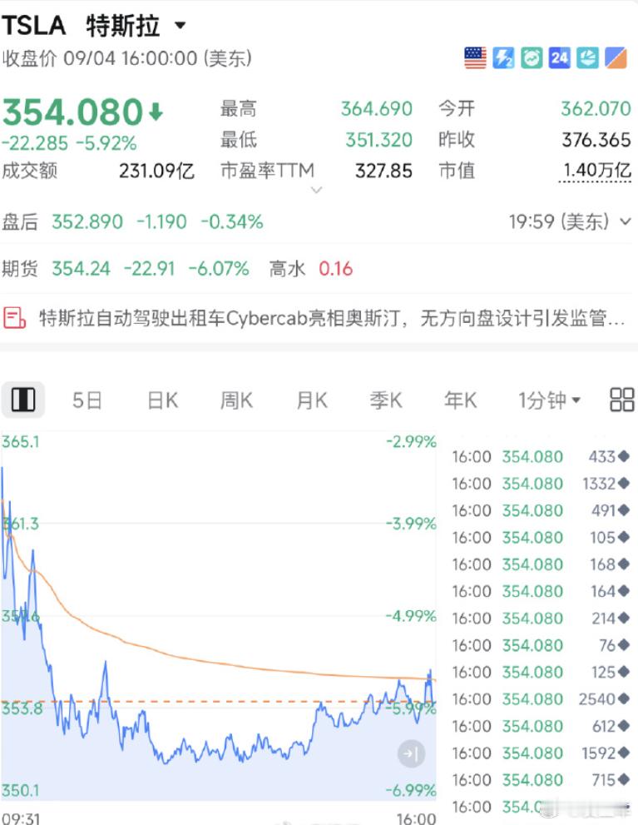Tap the after-hours time 19:59 (美东)
Viewport: 638px width, 825px height.
[559, 221]
